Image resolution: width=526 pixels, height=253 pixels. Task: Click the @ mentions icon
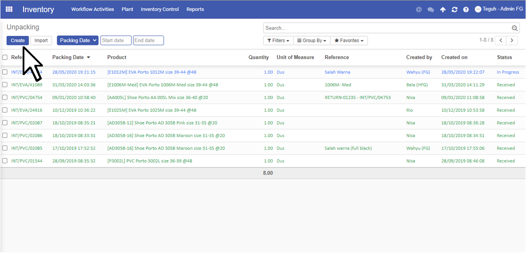pos(419,10)
